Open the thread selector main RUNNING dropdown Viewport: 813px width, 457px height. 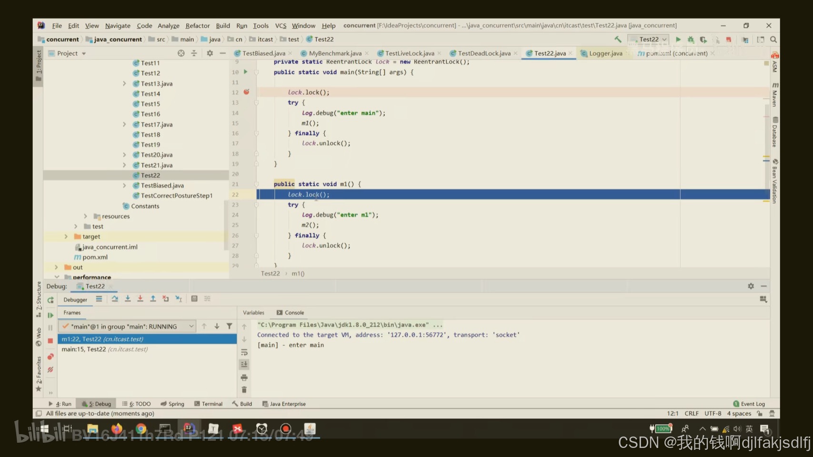point(127,327)
